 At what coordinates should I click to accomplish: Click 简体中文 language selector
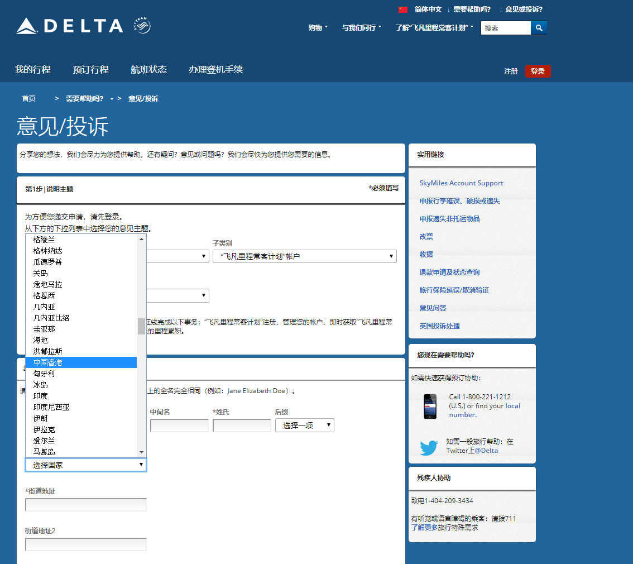[x=428, y=9]
